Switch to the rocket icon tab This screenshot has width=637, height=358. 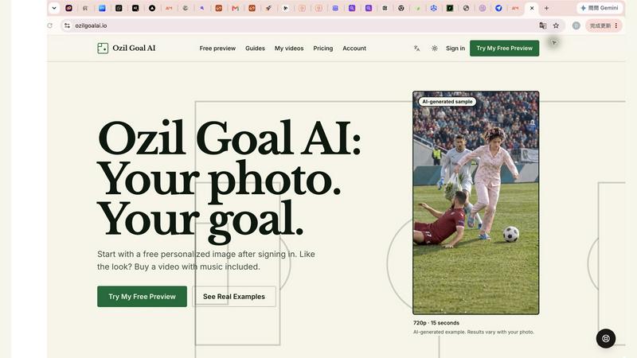click(x=268, y=8)
